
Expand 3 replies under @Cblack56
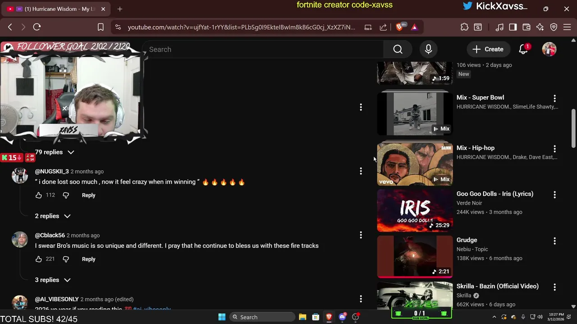(53, 280)
